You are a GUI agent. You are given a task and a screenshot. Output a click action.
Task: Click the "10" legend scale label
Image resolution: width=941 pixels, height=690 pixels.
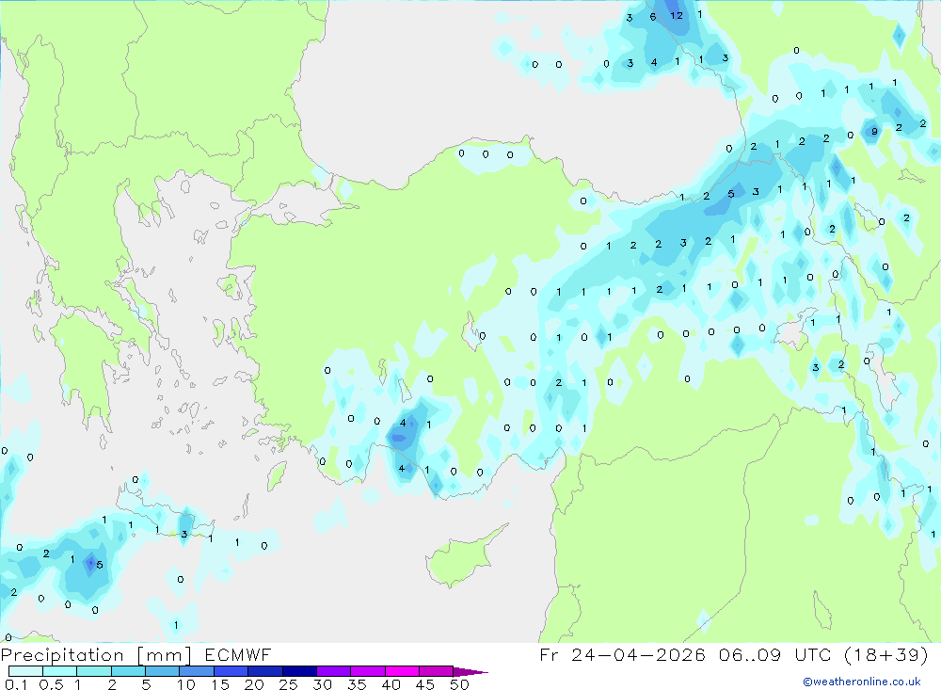point(186,684)
